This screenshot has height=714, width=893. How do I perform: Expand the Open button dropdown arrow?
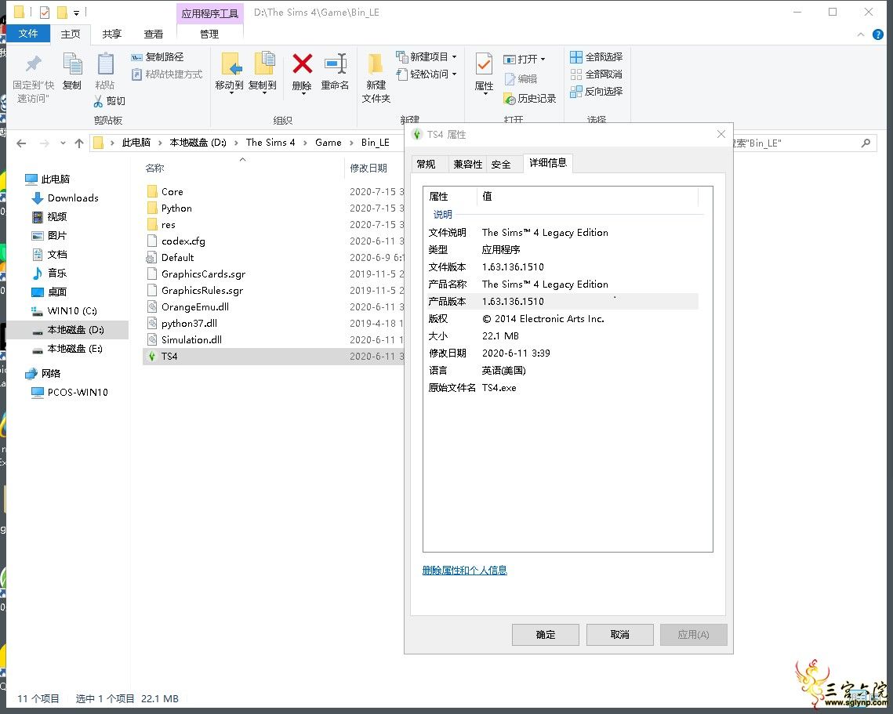pos(543,60)
